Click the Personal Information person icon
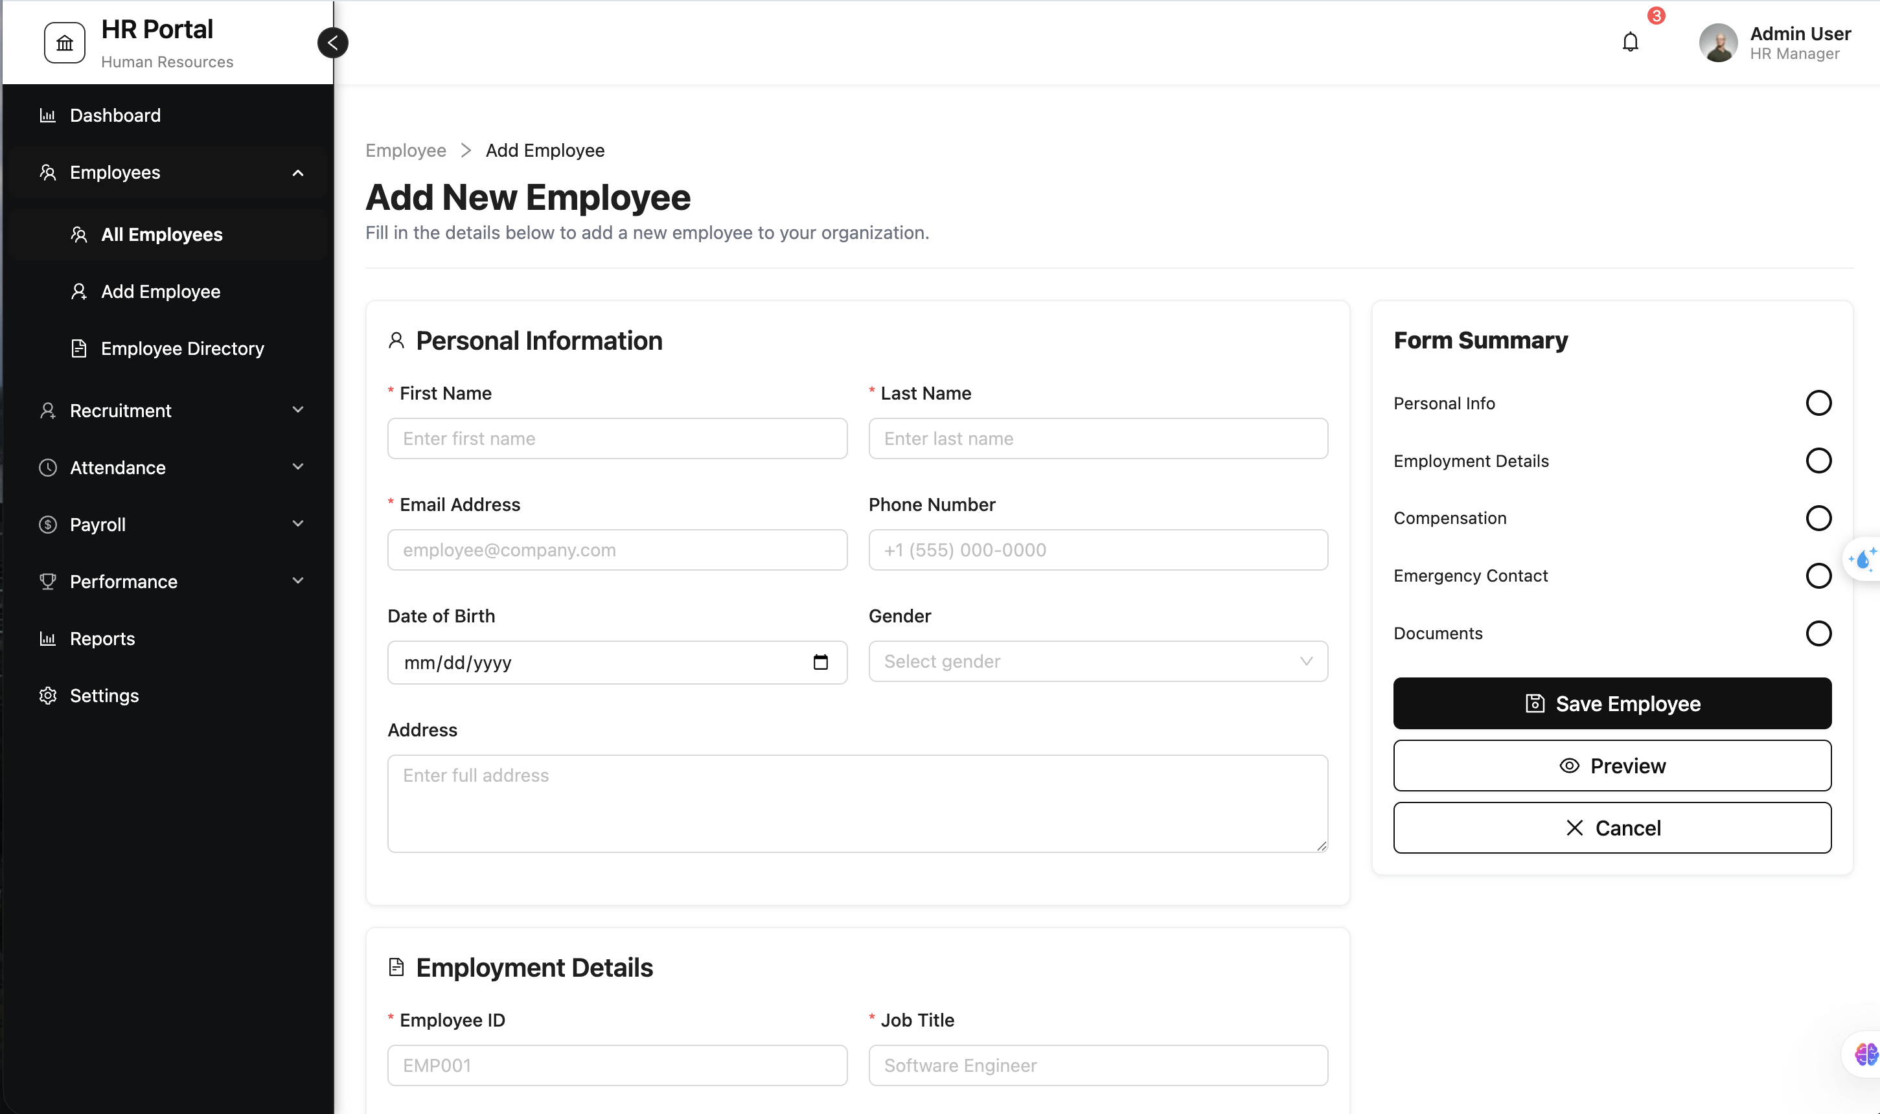Image resolution: width=1880 pixels, height=1114 pixels. (396, 341)
